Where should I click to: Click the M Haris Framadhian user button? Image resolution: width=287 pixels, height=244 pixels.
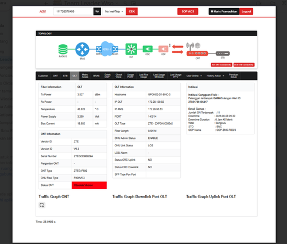tap(224, 11)
